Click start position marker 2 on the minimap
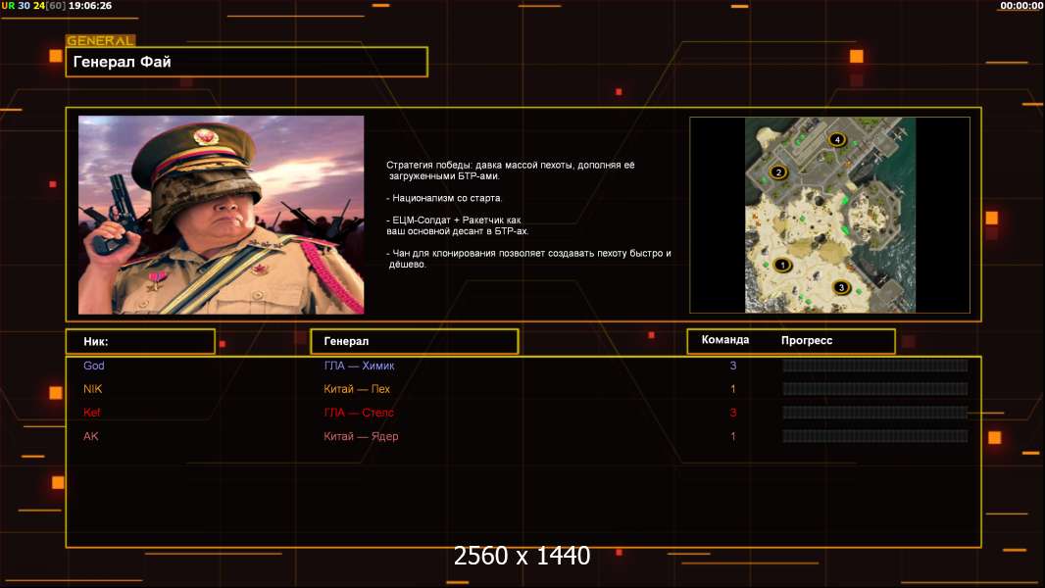The image size is (1045, 588). [779, 172]
